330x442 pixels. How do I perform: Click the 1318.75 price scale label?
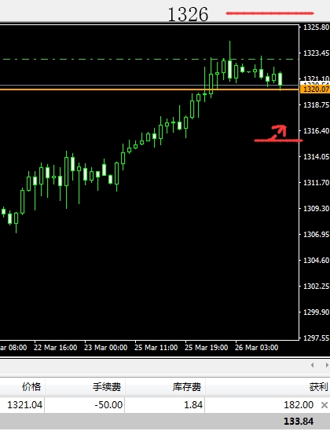coord(316,105)
